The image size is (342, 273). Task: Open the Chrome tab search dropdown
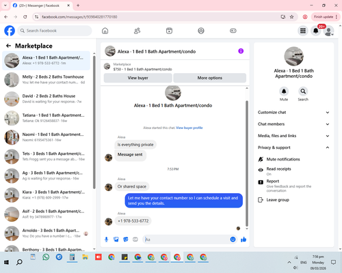(x=5, y=5)
